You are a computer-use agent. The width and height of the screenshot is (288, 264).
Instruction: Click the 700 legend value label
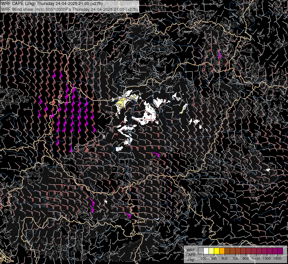click(x=235, y=258)
